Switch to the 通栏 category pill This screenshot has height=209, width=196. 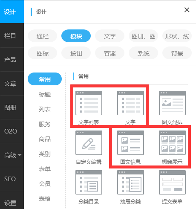(x=43, y=36)
